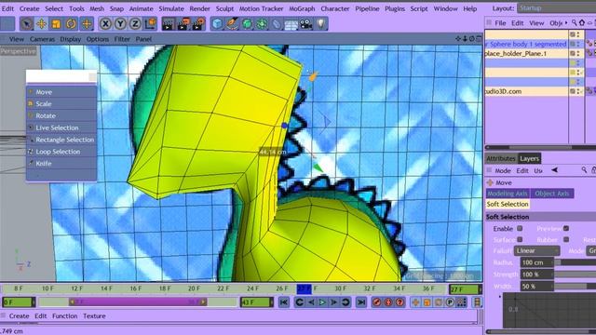Image resolution: width=596 pixels, height=335 pixels.
Task: Open the Layout dropdown showing Startup
Action: (x=557, y=8)
